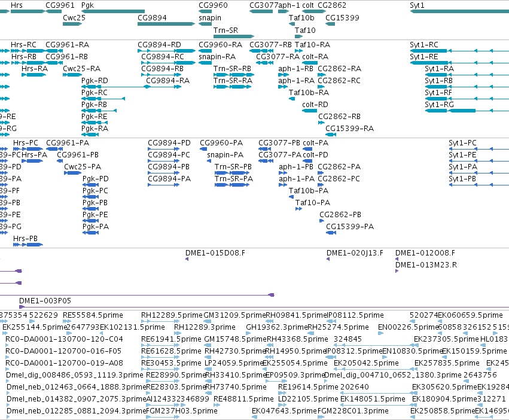Click EST LD22105.5prime
Screen dimensions: 509x420
click(308, 399)
